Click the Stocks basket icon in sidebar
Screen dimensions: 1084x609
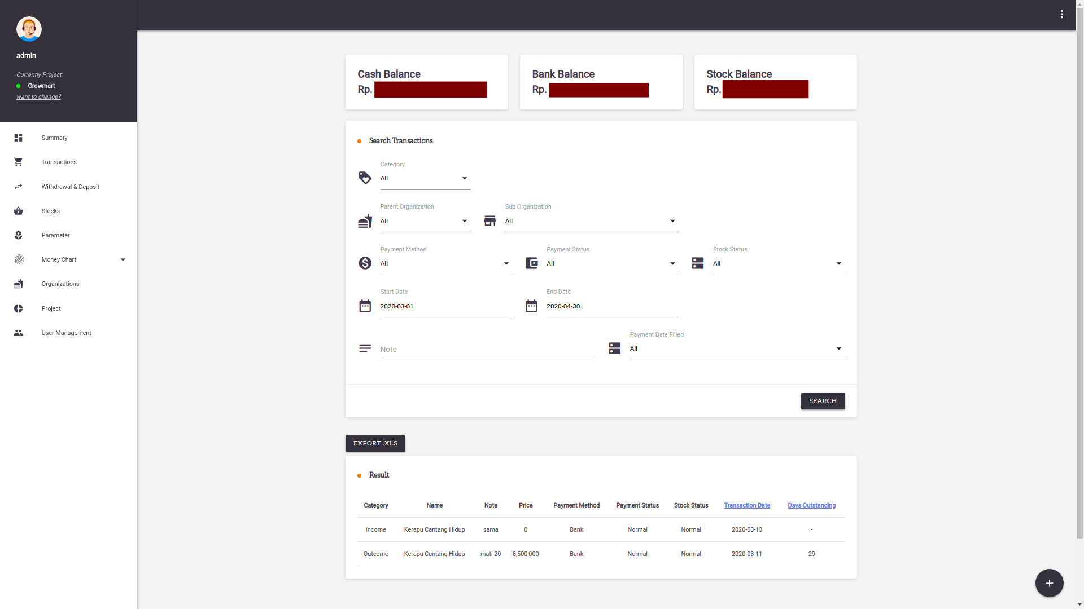(19, 211)
